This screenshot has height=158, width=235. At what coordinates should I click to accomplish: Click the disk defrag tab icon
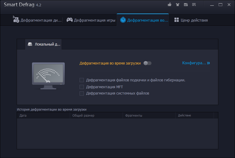pyautogui.click(x=16, y=20)
